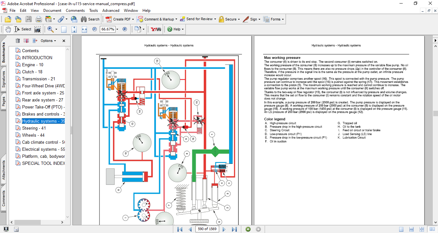
Task: Click the Print icon in toolbar
Action: (39, 19)
